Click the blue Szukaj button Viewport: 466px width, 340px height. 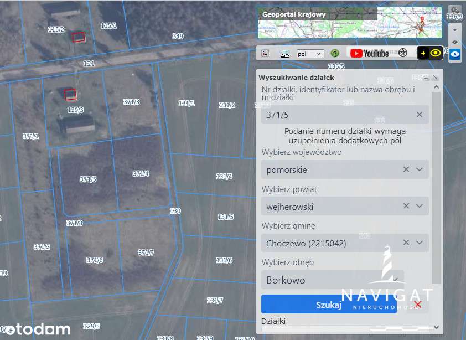pos(329,305)
